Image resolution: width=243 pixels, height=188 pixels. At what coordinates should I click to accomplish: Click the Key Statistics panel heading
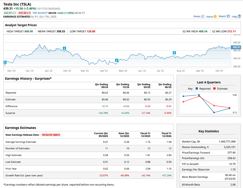tap(209, 131)
